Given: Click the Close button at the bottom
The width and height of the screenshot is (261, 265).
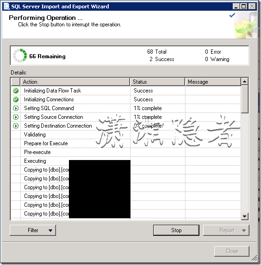Looking at the screenshot, I should 232,251.
